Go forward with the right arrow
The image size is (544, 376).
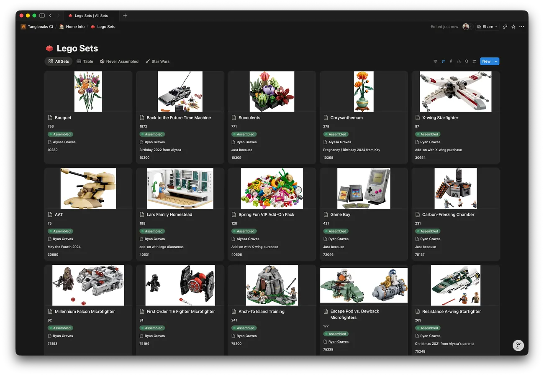[x=58, y=15]
